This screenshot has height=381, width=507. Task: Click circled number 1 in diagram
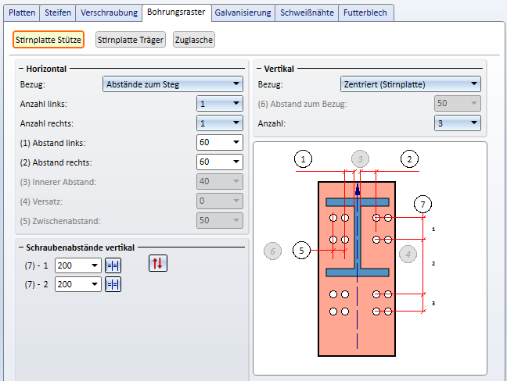(304, 158)
